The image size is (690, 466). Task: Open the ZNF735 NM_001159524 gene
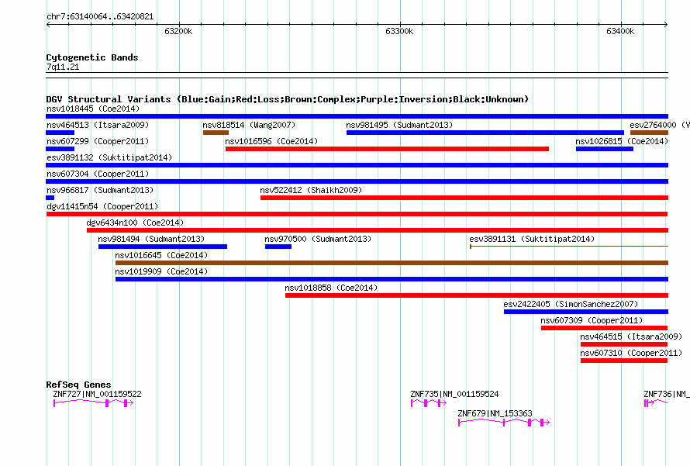coord(429,403)
